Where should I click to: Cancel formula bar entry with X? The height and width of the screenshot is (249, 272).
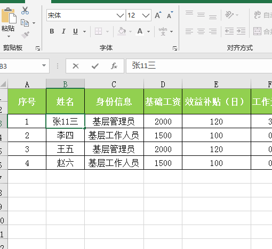[x=76, y=66]
